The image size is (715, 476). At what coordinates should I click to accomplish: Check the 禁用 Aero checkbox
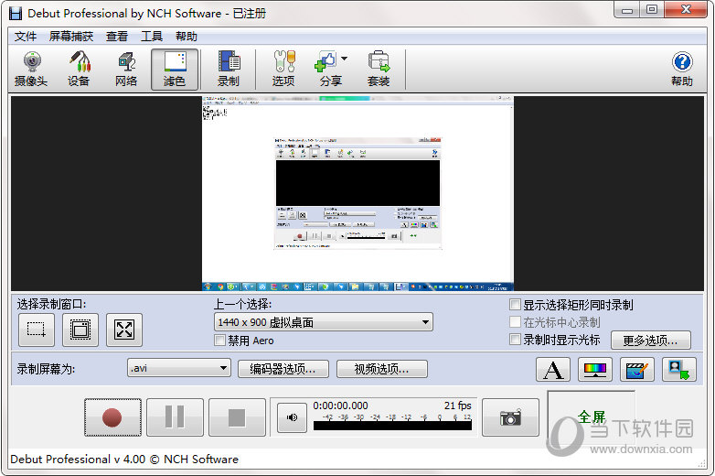click(219, 341)
